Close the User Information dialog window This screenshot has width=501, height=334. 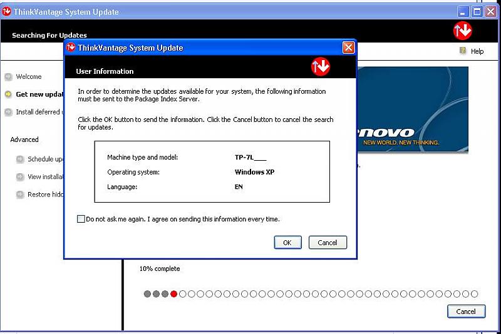[x=348, y=48]
